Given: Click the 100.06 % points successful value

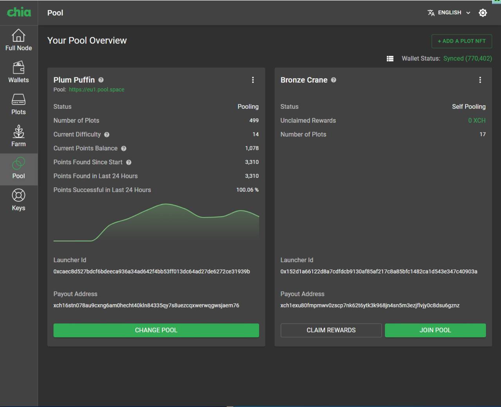Looking at the screenshot, I should (x=247, y=190).
